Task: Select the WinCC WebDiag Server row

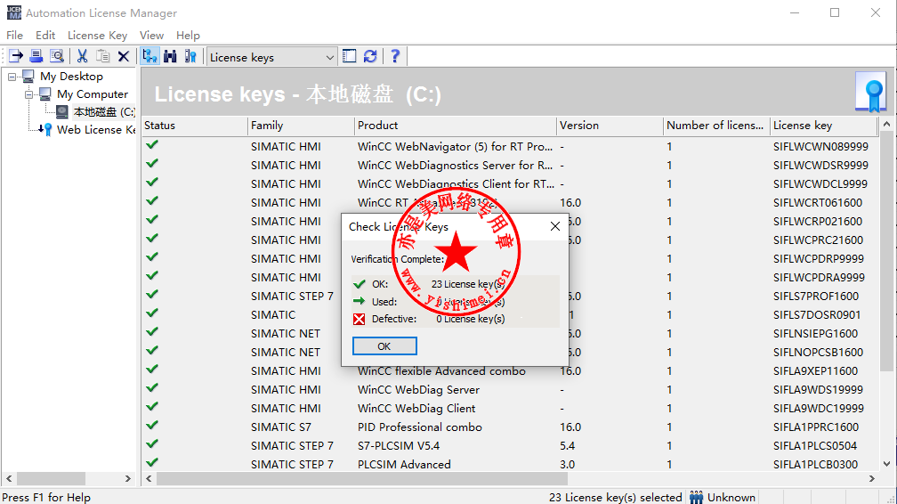Action: (x=509, y=389)
